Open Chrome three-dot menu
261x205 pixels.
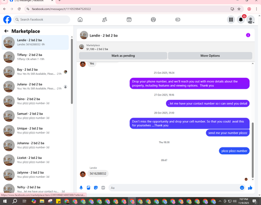[x=256, y=9]
